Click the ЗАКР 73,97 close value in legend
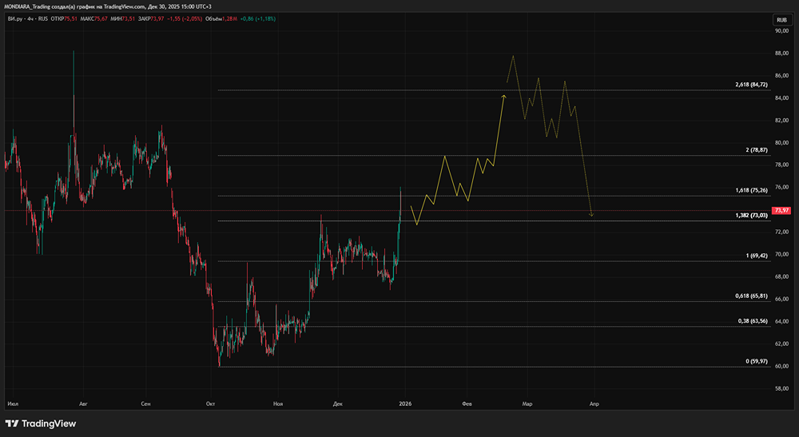This screenshot has width=799, height=437. [151, 19]
